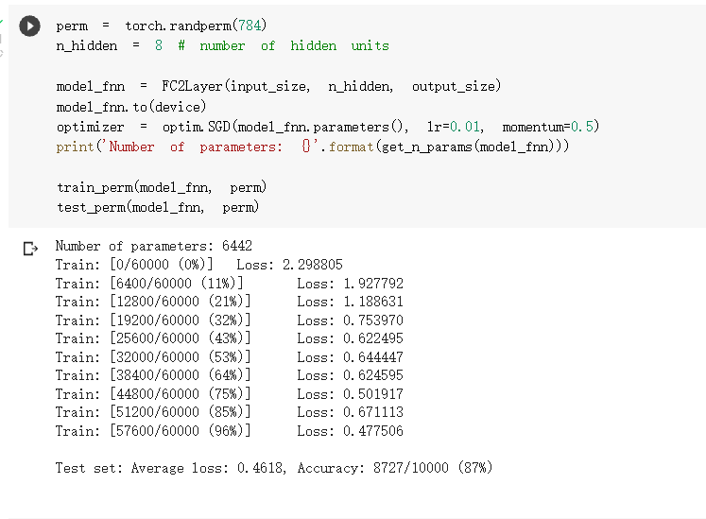The height and width of the screenshot is (519, 706).
Task: Click the print 'Number of parameters' statement
Action: point(313,147)
